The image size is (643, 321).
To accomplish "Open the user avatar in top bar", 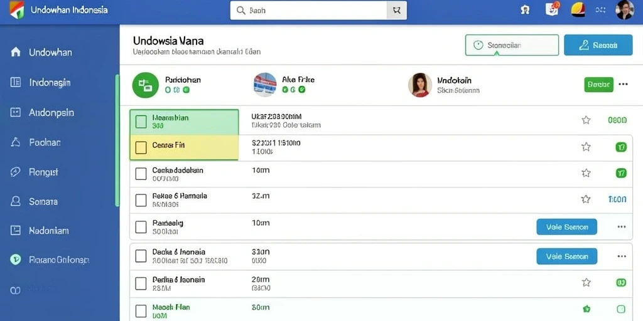I will pos(625,10).
